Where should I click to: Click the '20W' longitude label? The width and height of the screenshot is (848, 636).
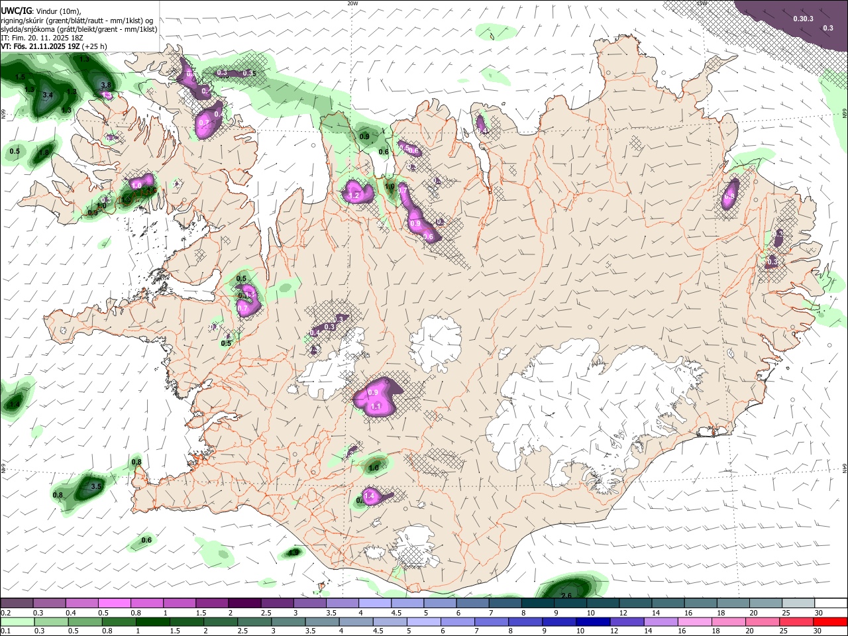pyautogui.click(x=352, y=3)
